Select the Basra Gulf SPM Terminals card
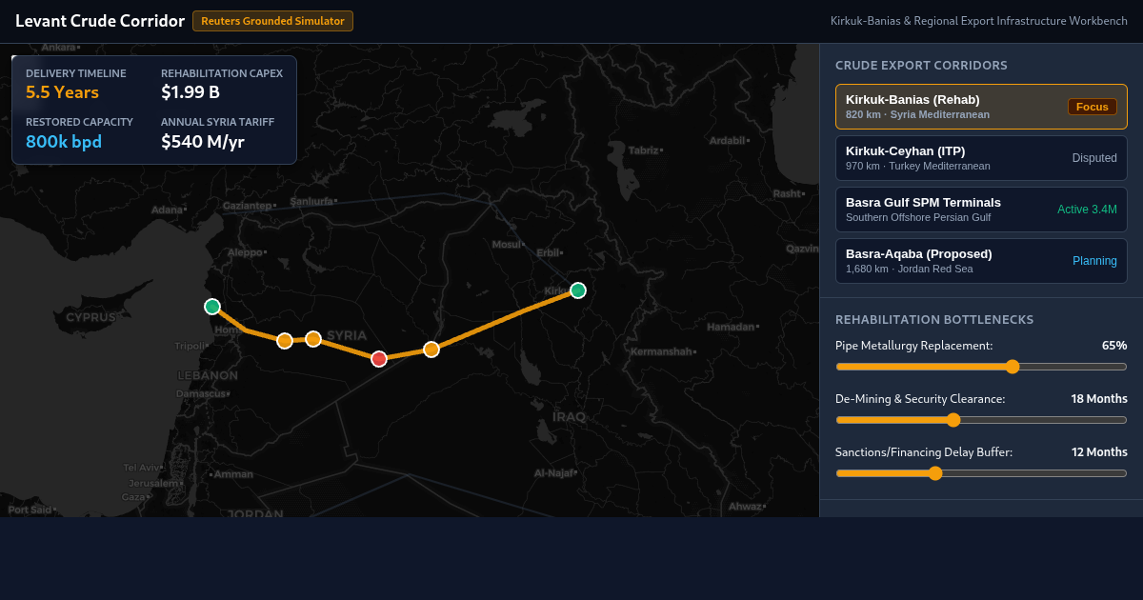This screenshot has height=600, width=1143. coord(981,210)
